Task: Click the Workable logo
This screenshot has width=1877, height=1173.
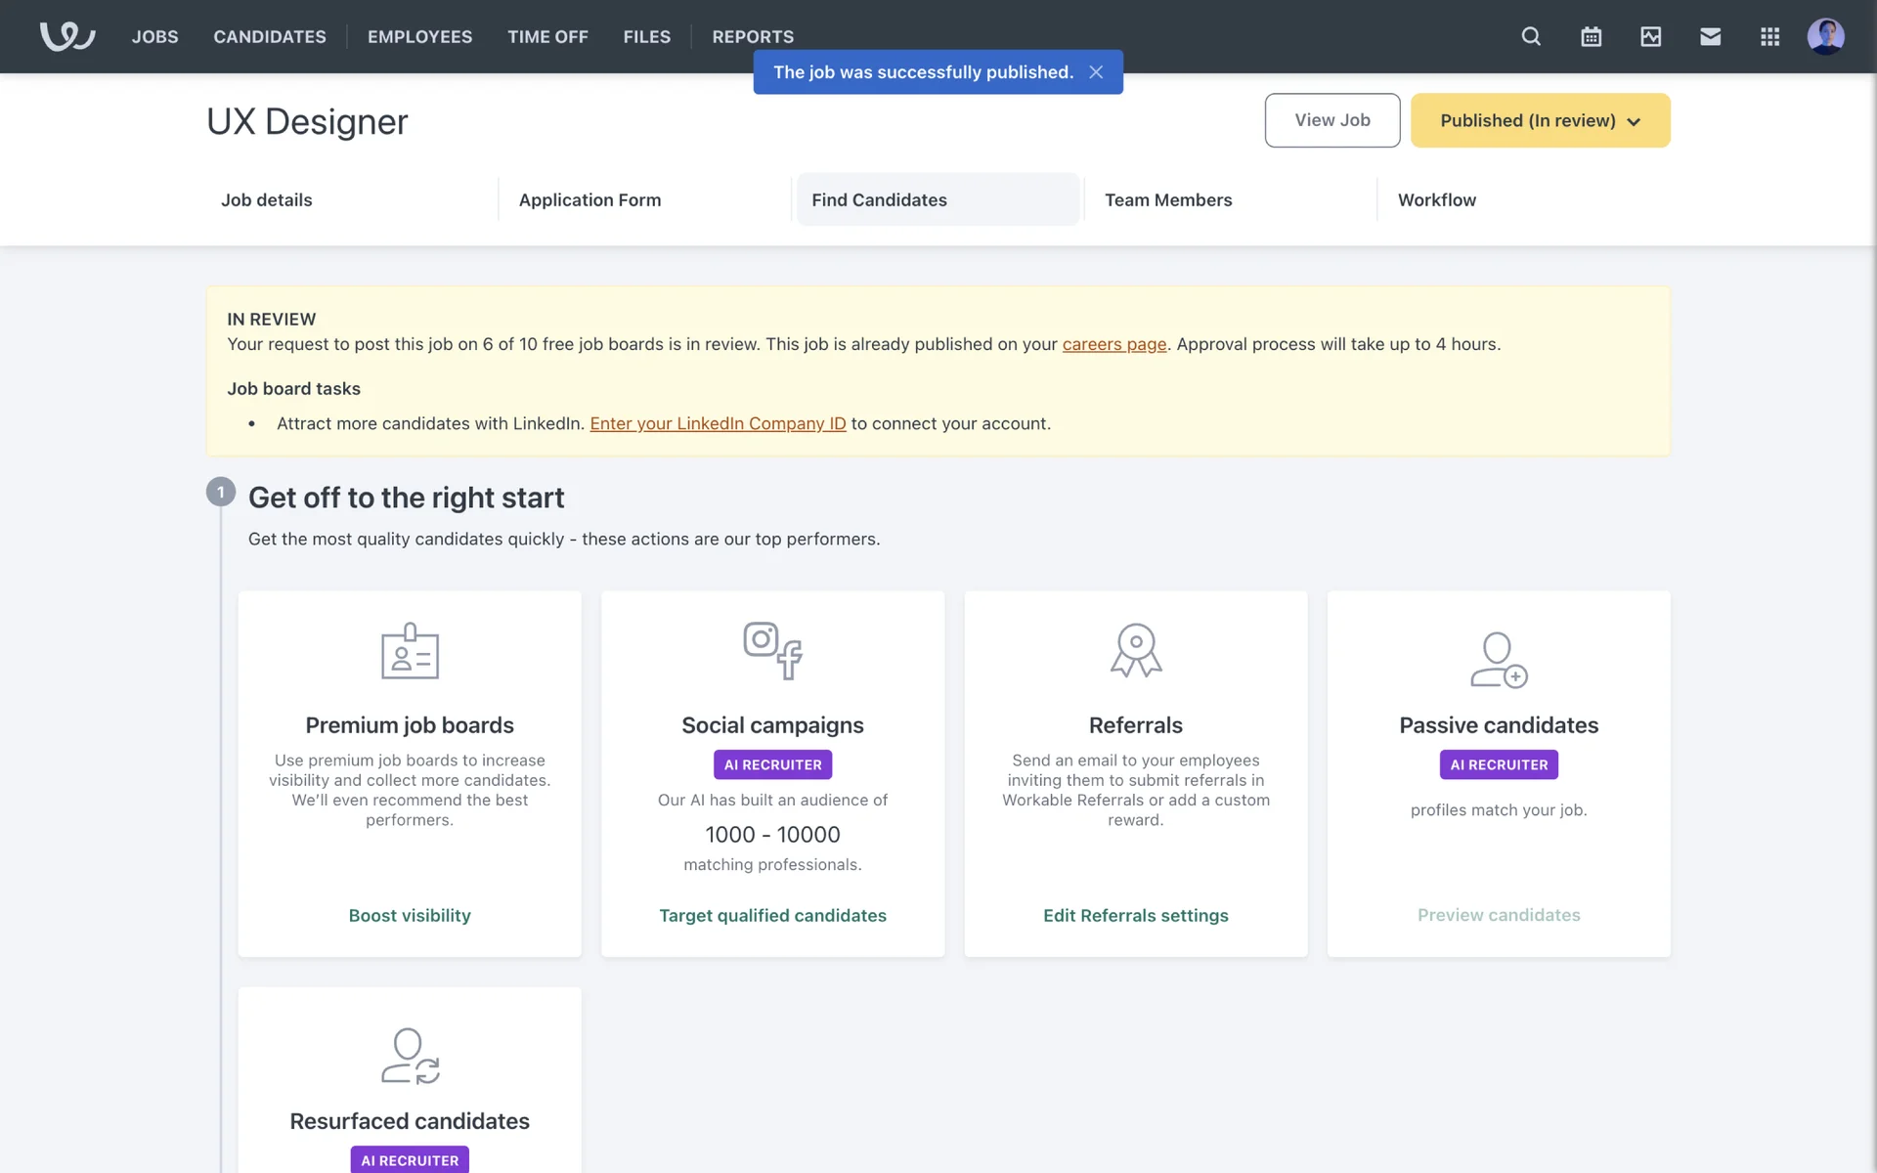Action: (66, 36)
